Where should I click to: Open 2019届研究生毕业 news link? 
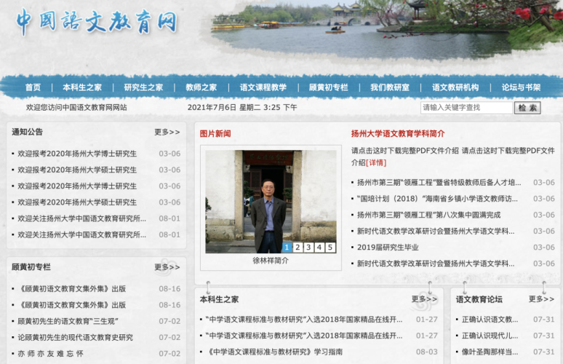[x=388, y=248]
